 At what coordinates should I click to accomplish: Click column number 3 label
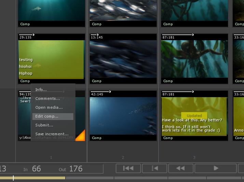point(194,157)
